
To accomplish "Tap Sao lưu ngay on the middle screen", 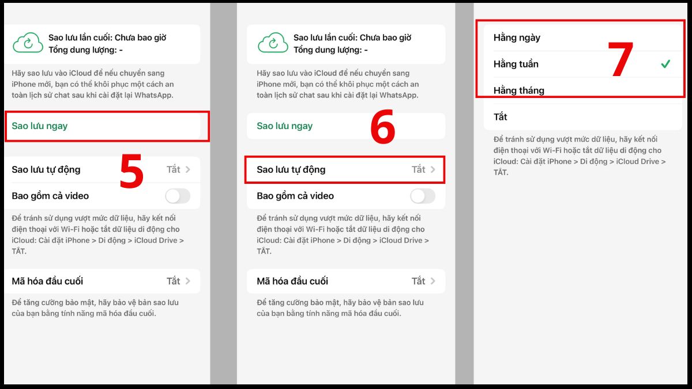I will click(x=284, y=125).
